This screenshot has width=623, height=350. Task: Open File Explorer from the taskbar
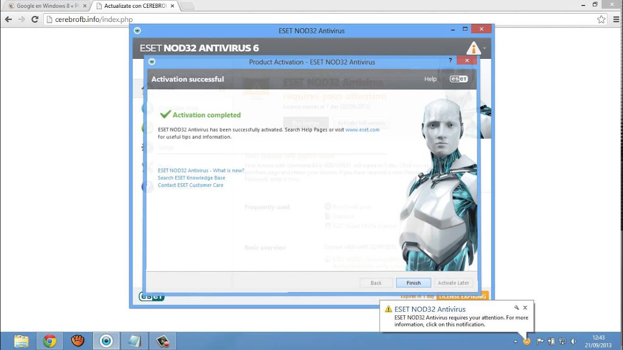click(x=21, y=341)
